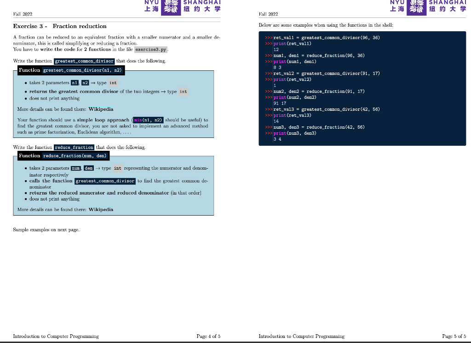The width and height of the screenshot is (471, 343).
Task: Click the 'print(ret_val1)' line
Action: [292, 44]
